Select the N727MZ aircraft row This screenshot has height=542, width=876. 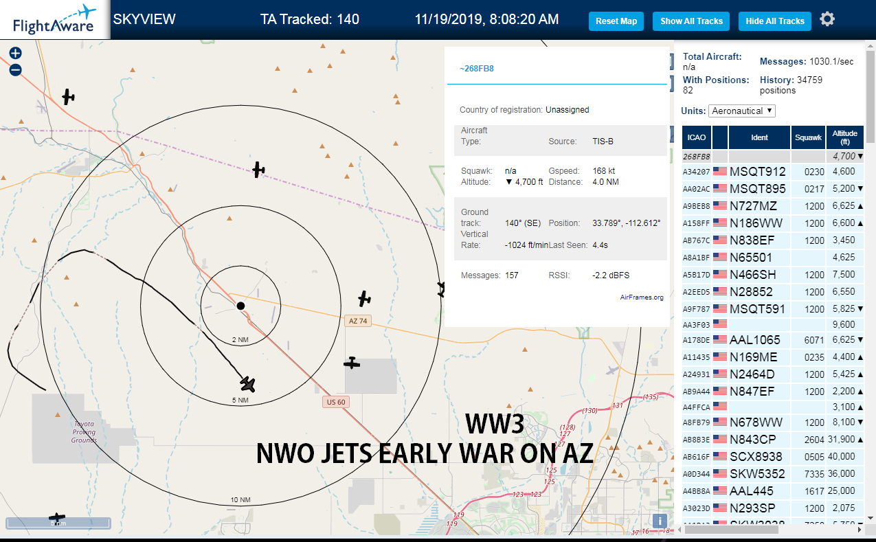773,205
